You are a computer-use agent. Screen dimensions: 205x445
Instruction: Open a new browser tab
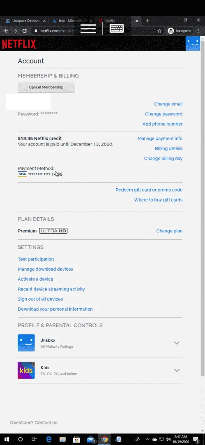point(147,21)
